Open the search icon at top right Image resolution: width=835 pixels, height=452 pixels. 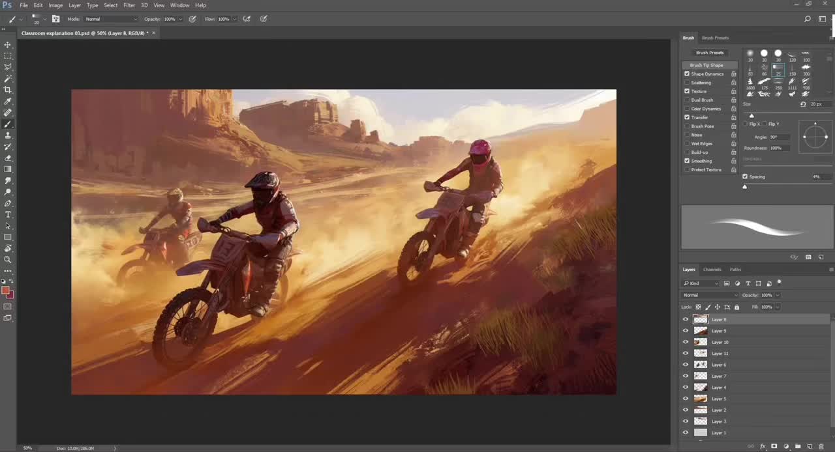[x=808, y=19]
